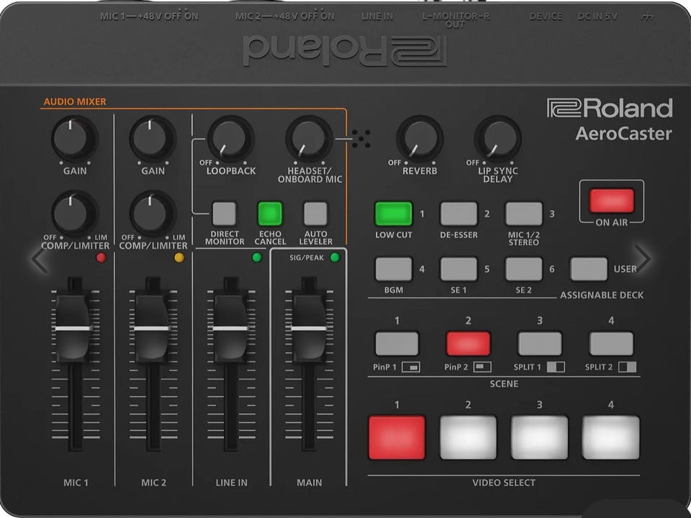This screenshot has height=518, width=691.
Task: Trigger the BGM deck button
Action: point(394,269)
